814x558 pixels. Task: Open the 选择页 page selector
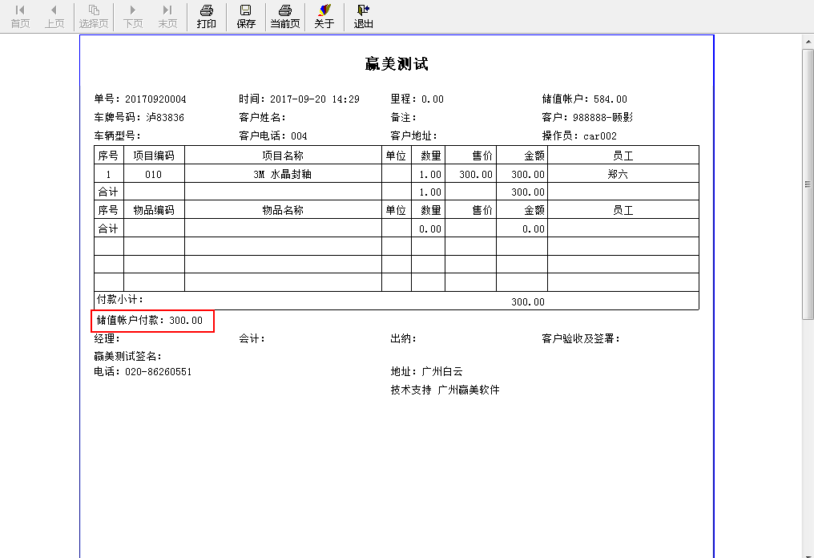click(94, 16)
